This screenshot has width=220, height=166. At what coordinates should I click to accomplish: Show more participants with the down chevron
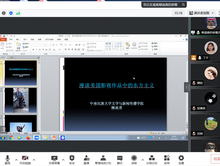[212, 147]
